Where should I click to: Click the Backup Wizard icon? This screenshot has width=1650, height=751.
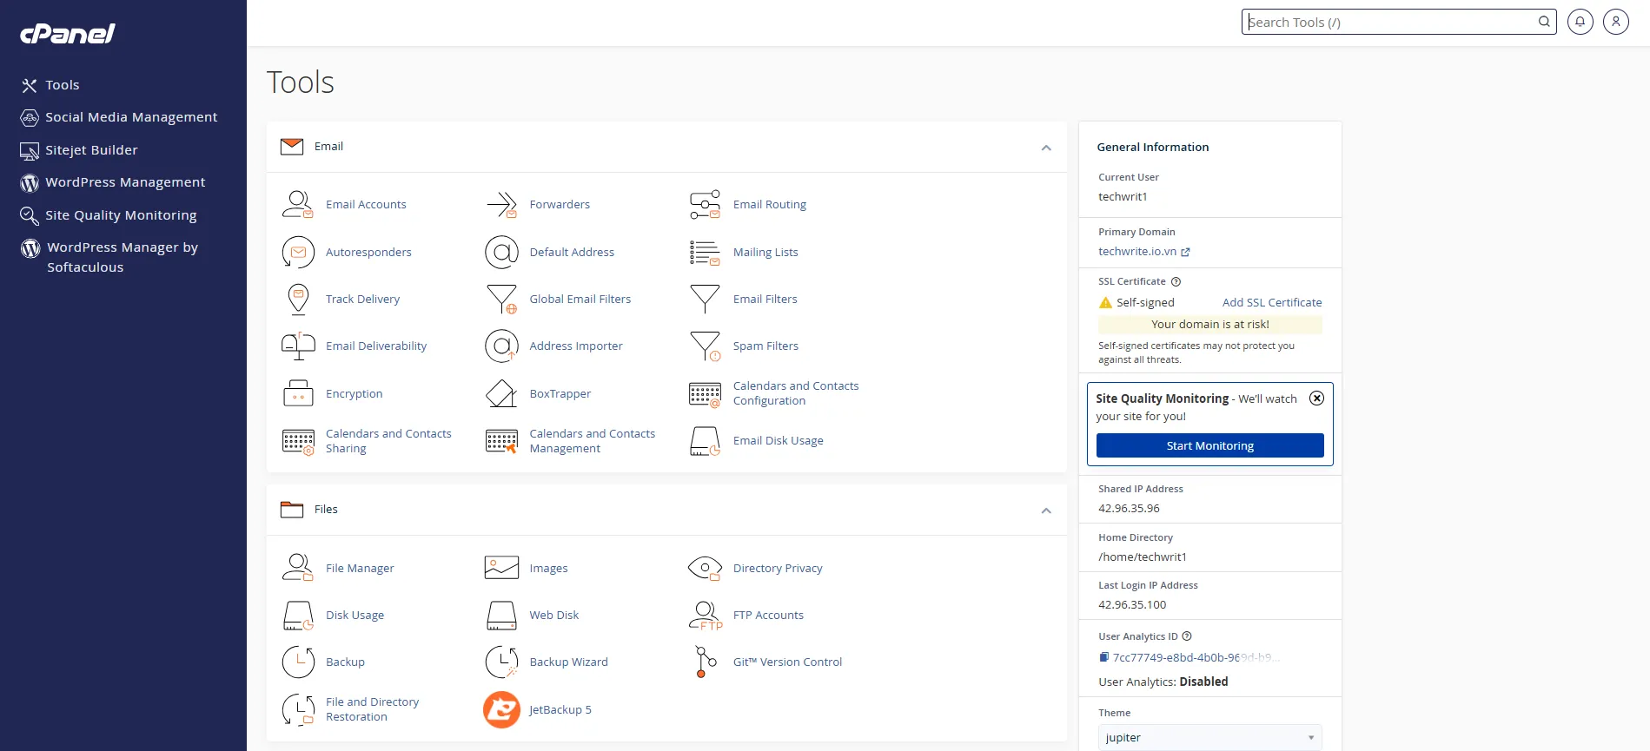click(501, 662)
